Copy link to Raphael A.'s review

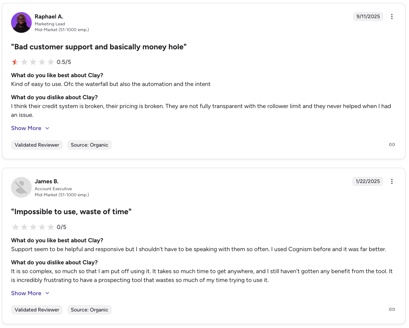(x=392, y=144)
